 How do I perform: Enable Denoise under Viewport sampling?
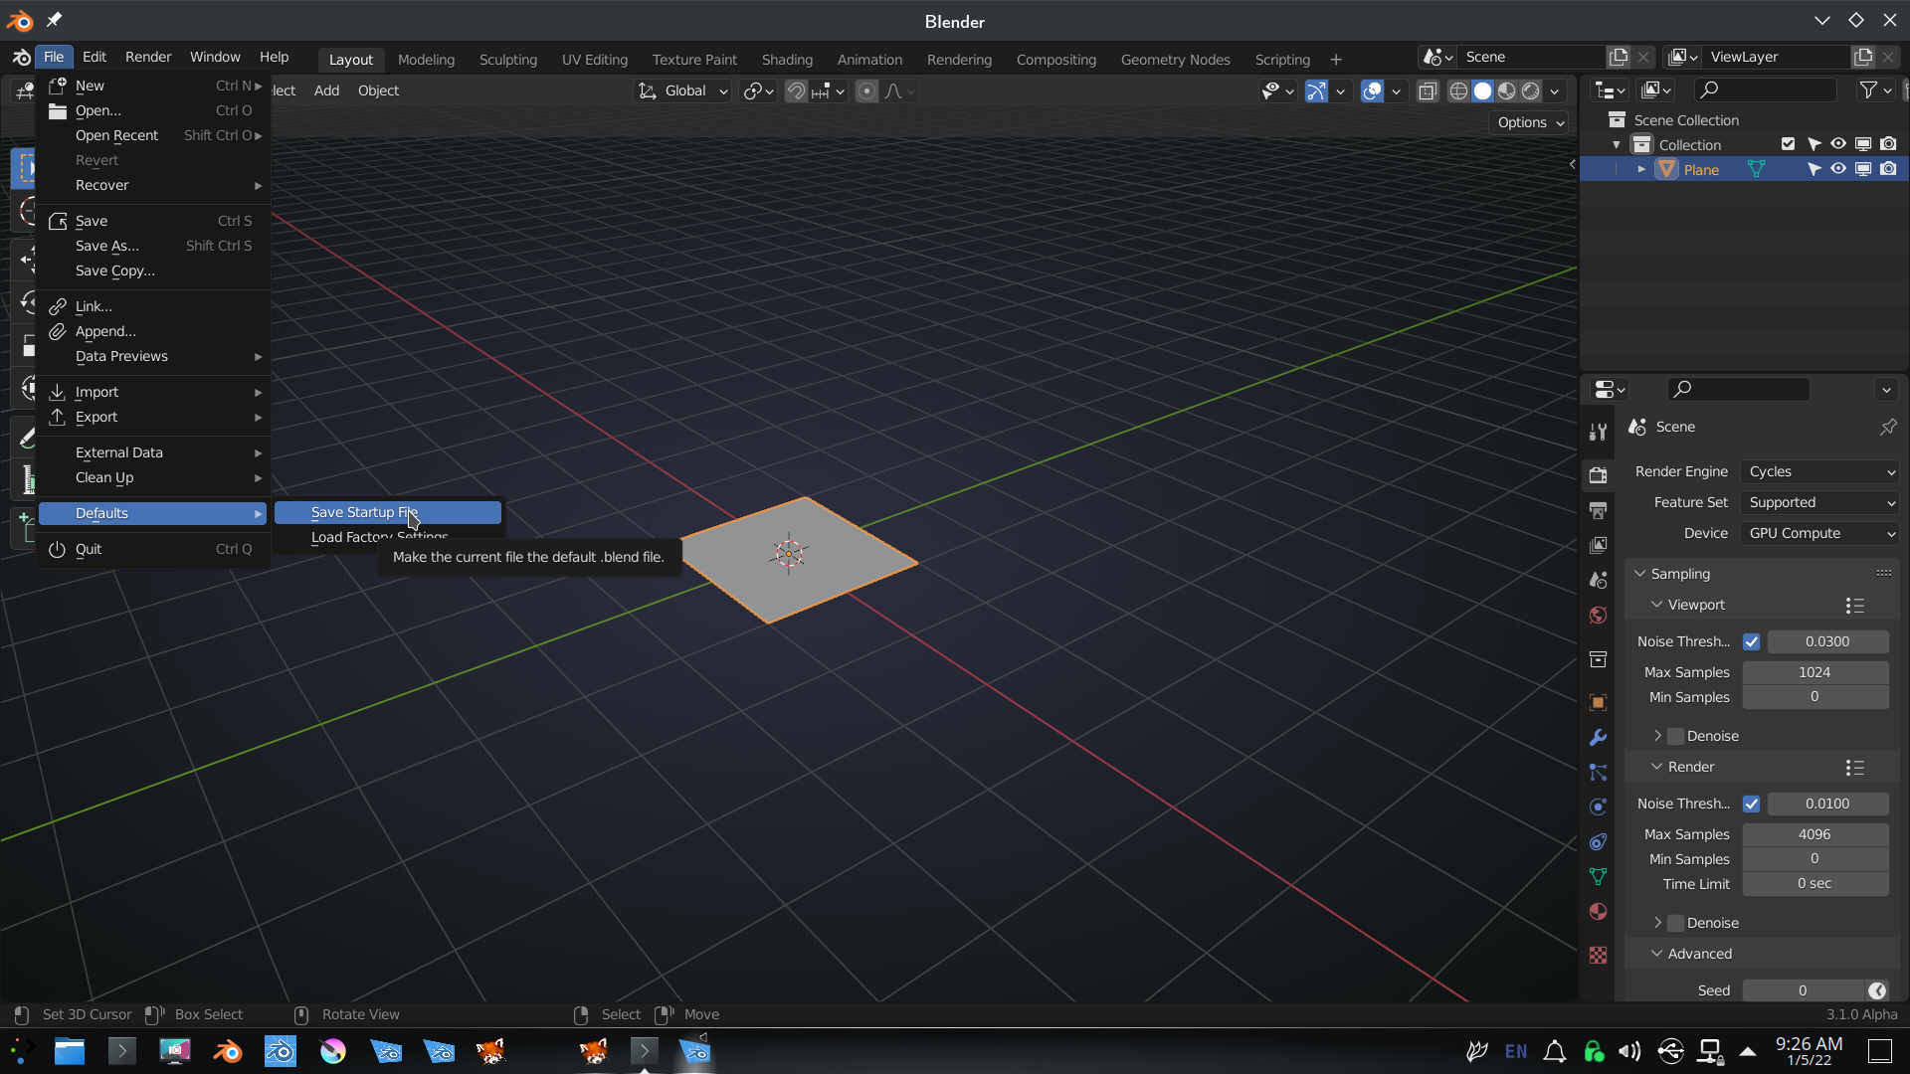tap(1676, 736)
